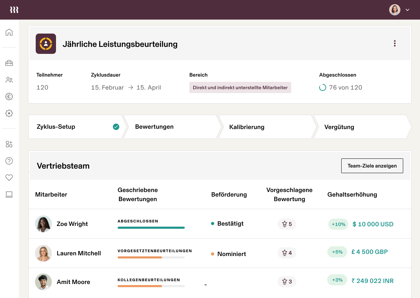Open Zoe Wright's employee name link

pos(72,224)
